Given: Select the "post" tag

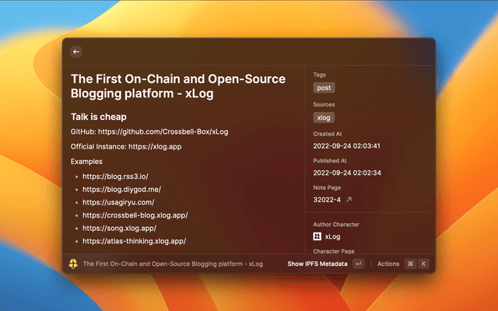Looking at the screenshot, I should point(324,88).
